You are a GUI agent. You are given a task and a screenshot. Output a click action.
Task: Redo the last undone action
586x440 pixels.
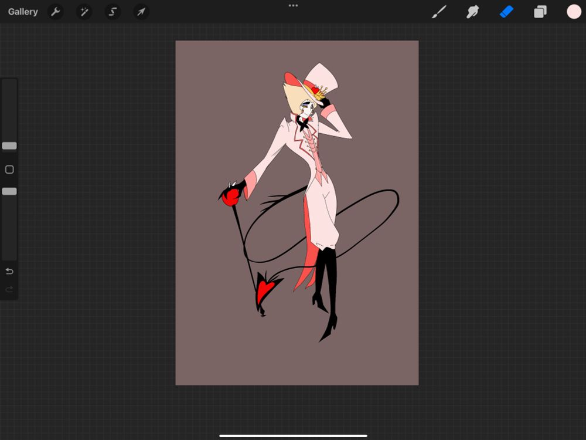pos(9,289)
